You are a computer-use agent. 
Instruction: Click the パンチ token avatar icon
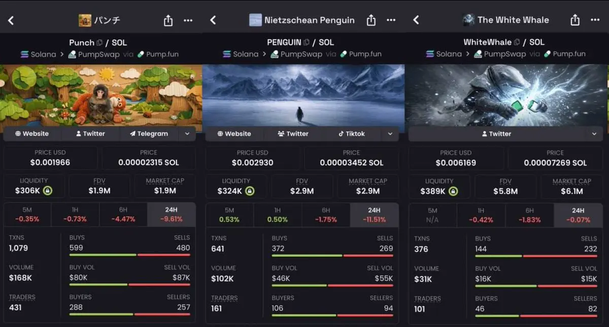85,20
